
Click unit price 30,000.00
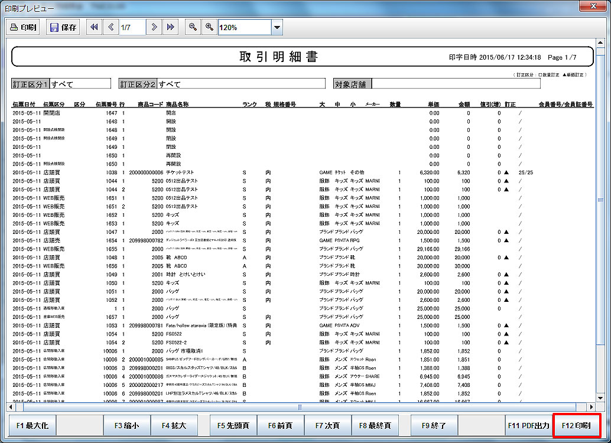(428, 266)
